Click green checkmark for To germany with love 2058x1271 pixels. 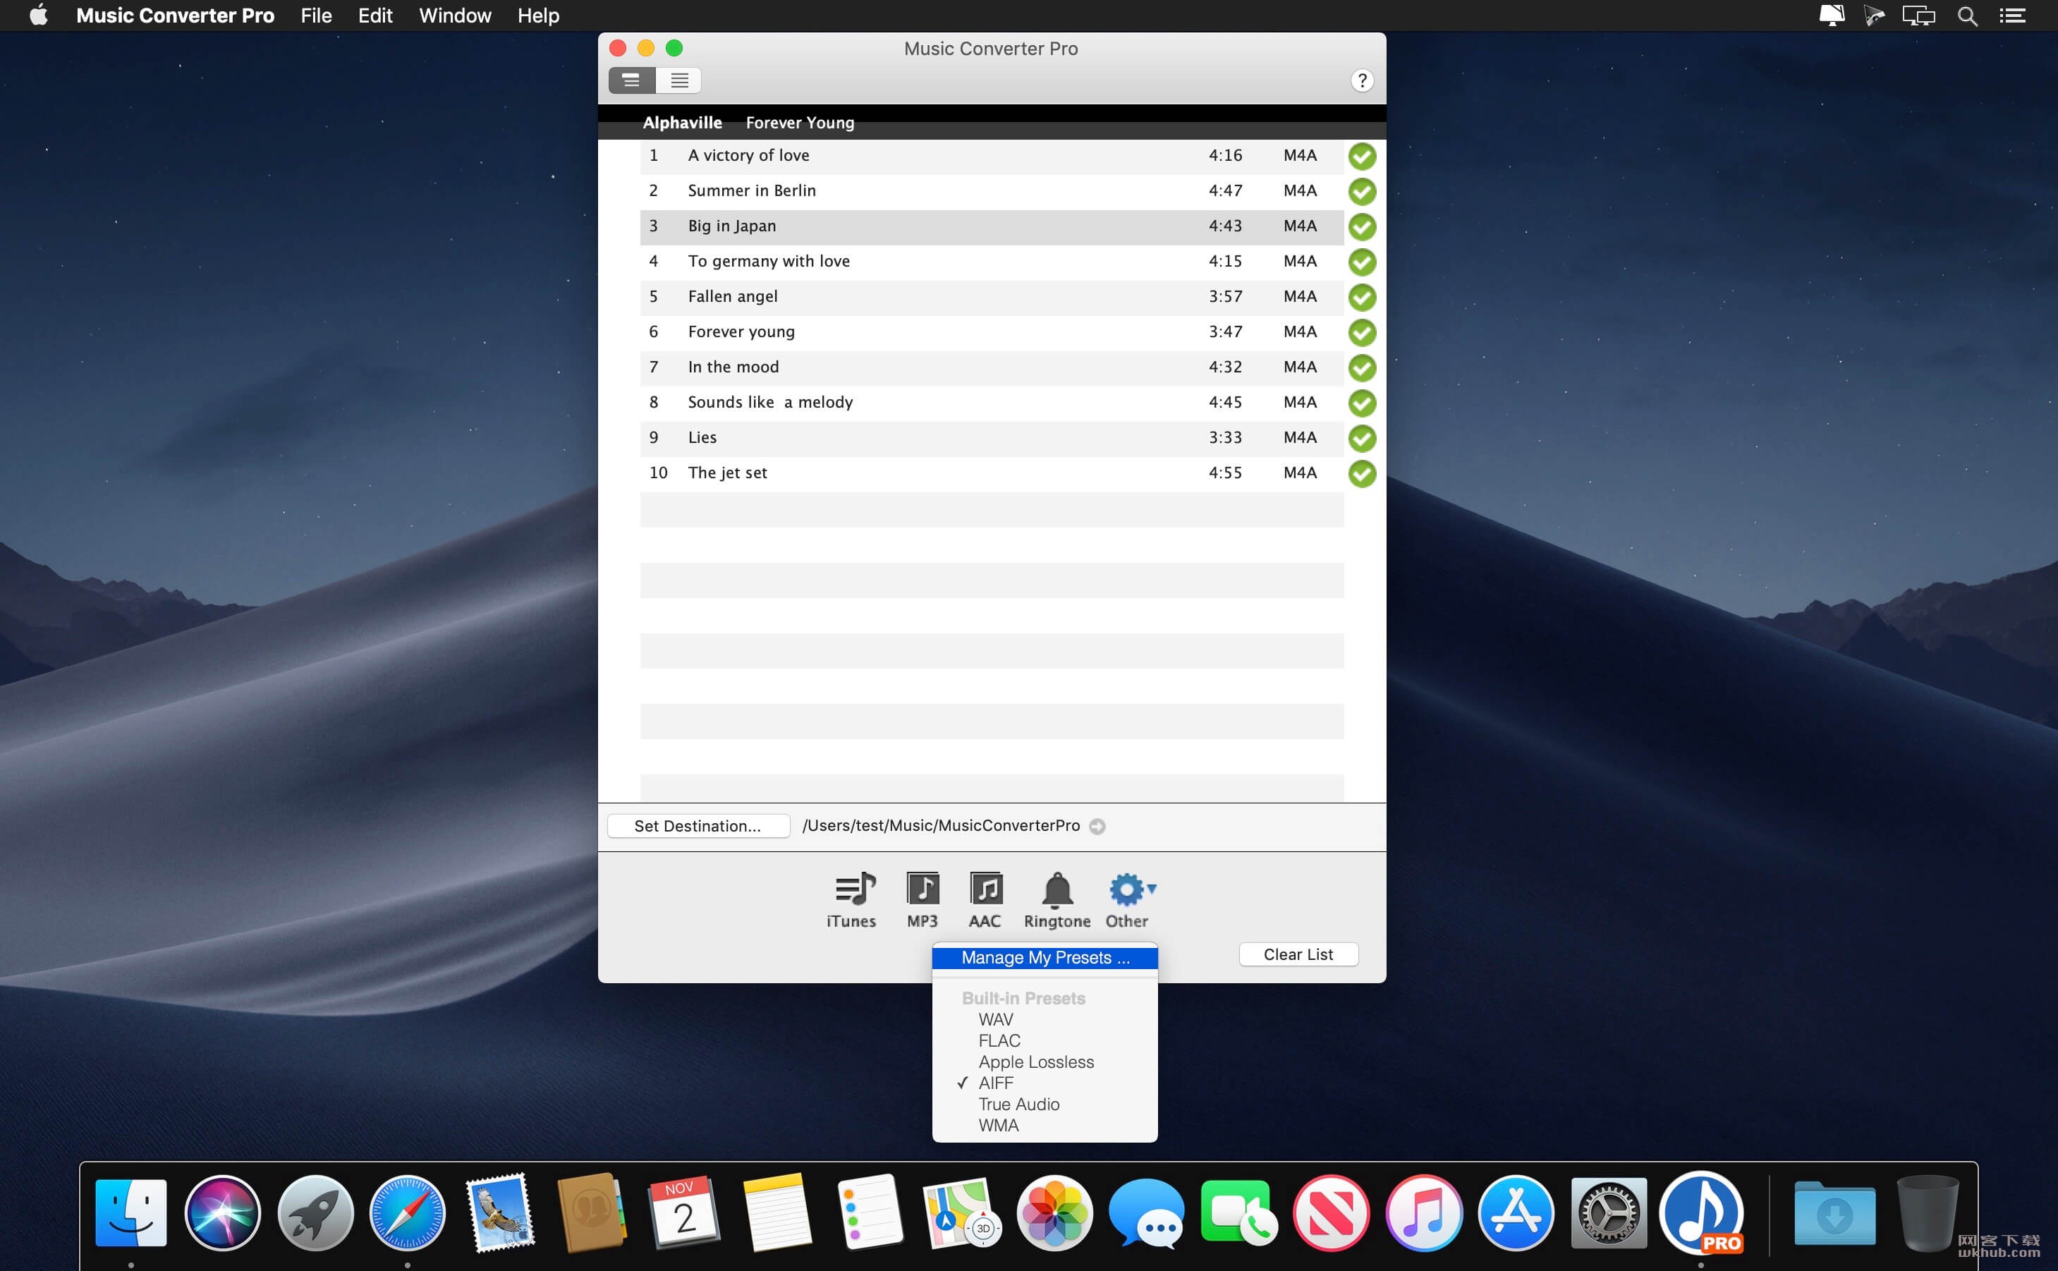tap(1361, 262)
